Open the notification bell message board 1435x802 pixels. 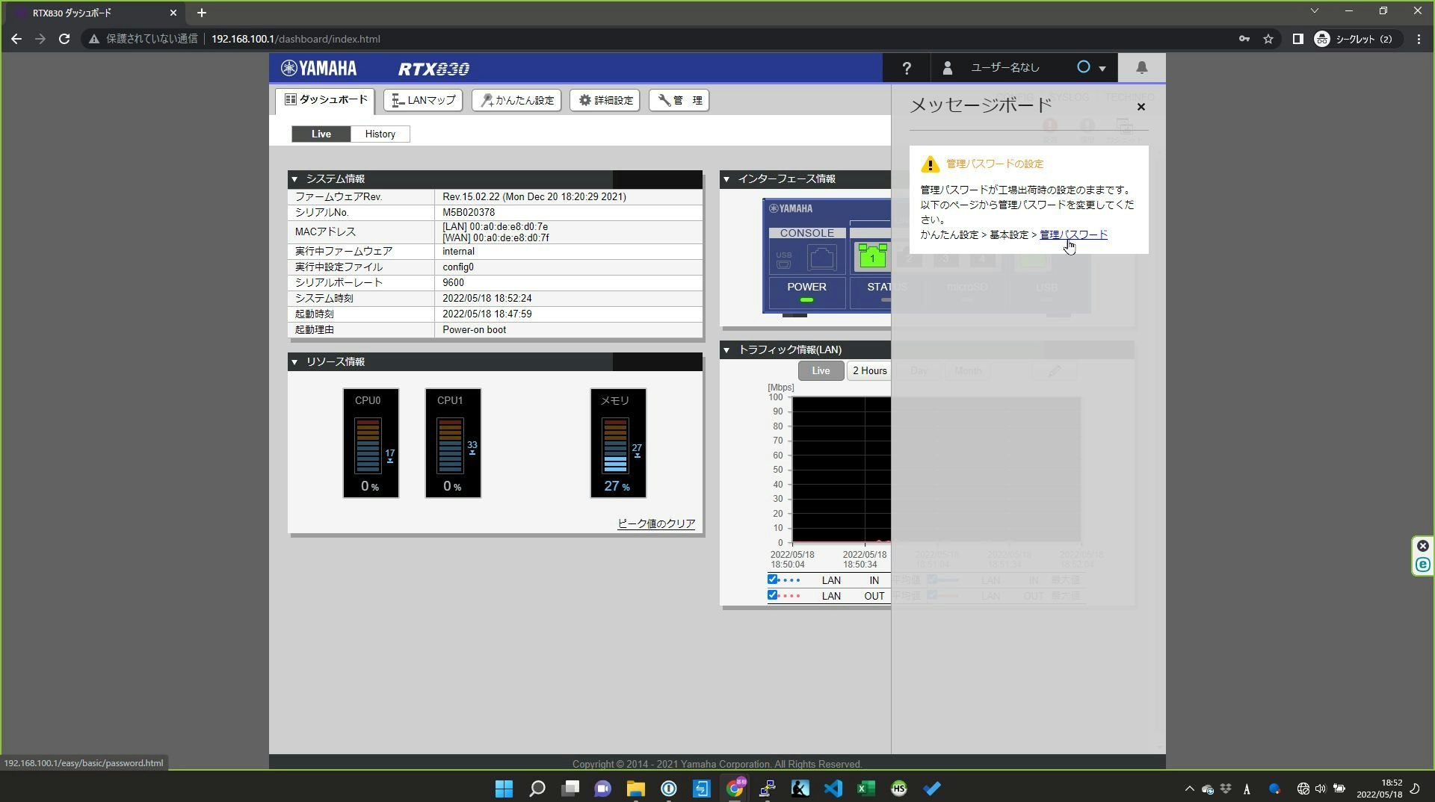(x=1141, y=68)
